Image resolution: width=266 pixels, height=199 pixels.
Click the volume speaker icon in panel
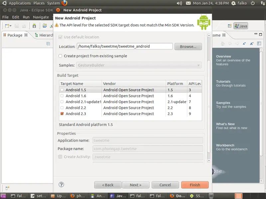click(179, 3)
